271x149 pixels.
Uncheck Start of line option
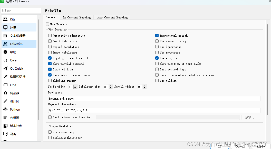click(x=50, y=69)
